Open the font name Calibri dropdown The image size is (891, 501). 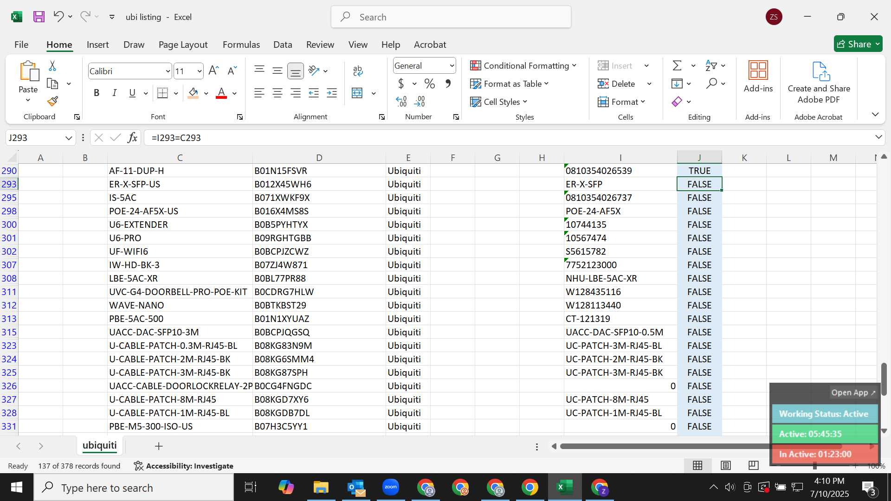168,71
